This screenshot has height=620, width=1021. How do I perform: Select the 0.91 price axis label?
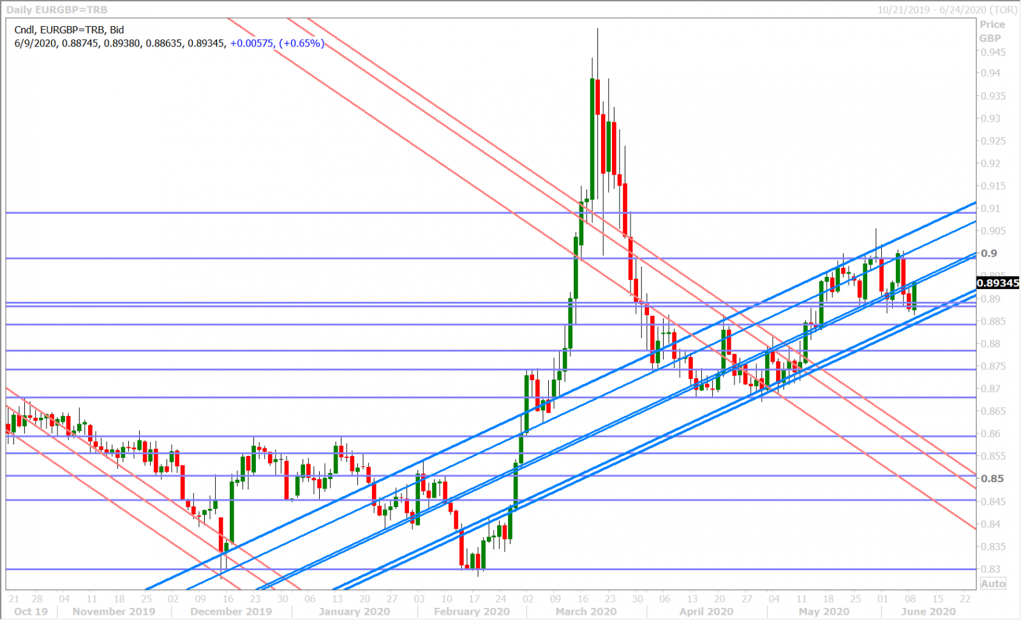click(990, 209)
